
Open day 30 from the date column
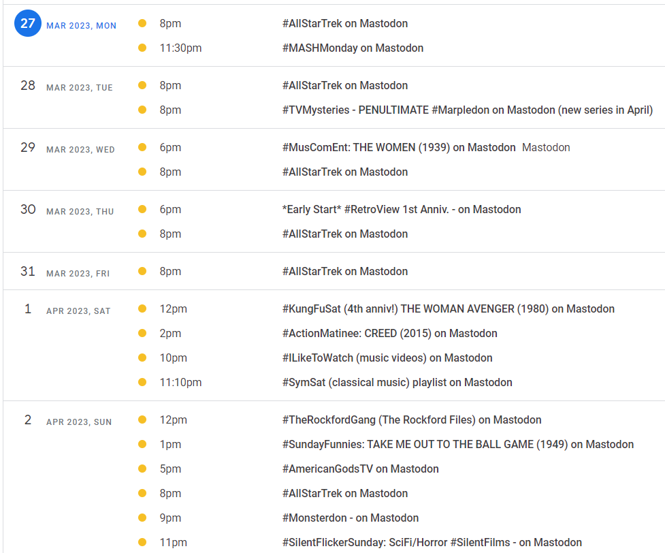coord(28,209)
